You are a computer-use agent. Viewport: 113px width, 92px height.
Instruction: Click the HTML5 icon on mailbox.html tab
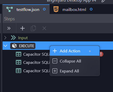56,9
